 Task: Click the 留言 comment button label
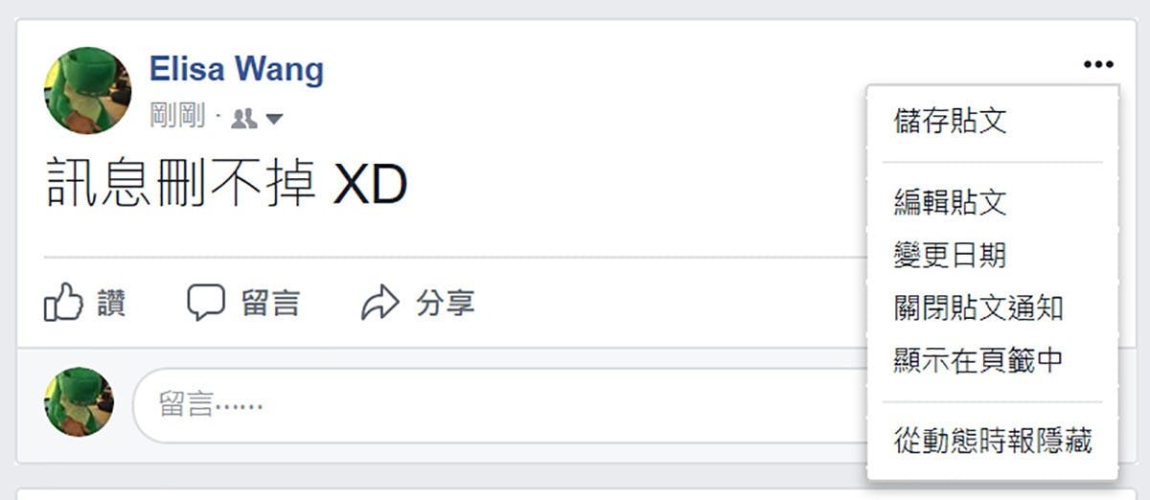270,304
